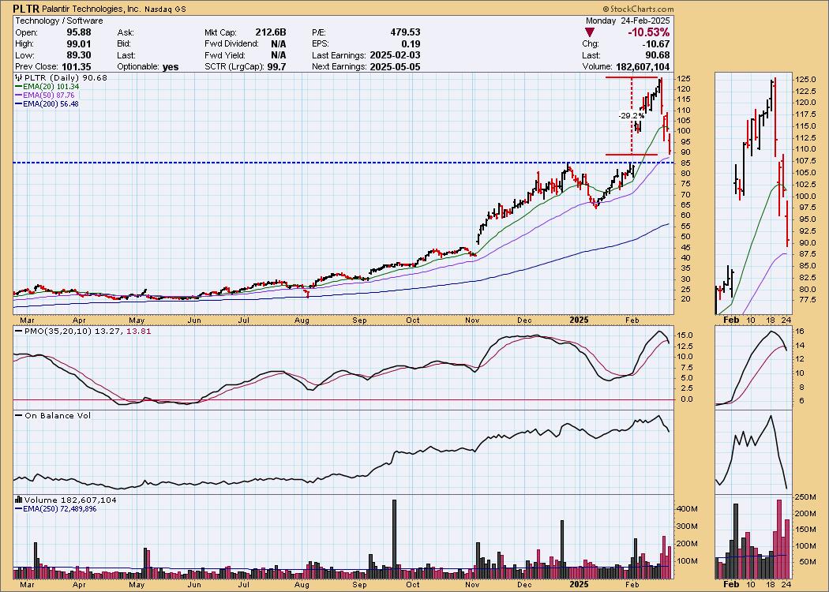Select the EPS value 0.19
This screenshot has width=829, height=592.
(x=411, y=44)
